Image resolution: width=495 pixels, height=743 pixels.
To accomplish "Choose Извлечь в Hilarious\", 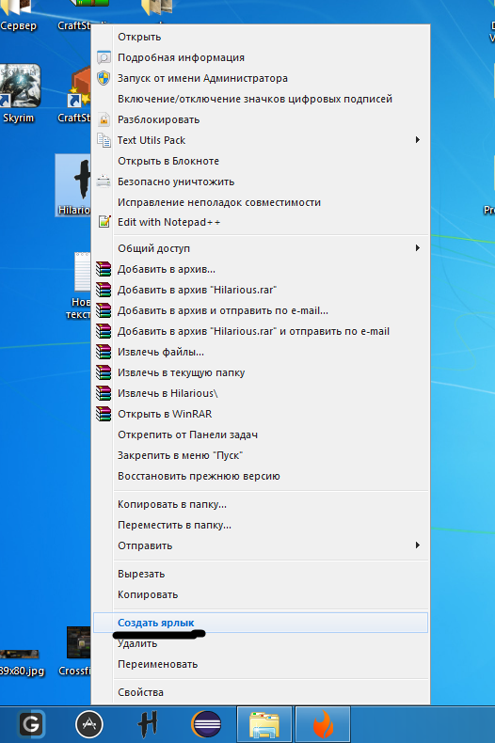I will click(261, 393).
